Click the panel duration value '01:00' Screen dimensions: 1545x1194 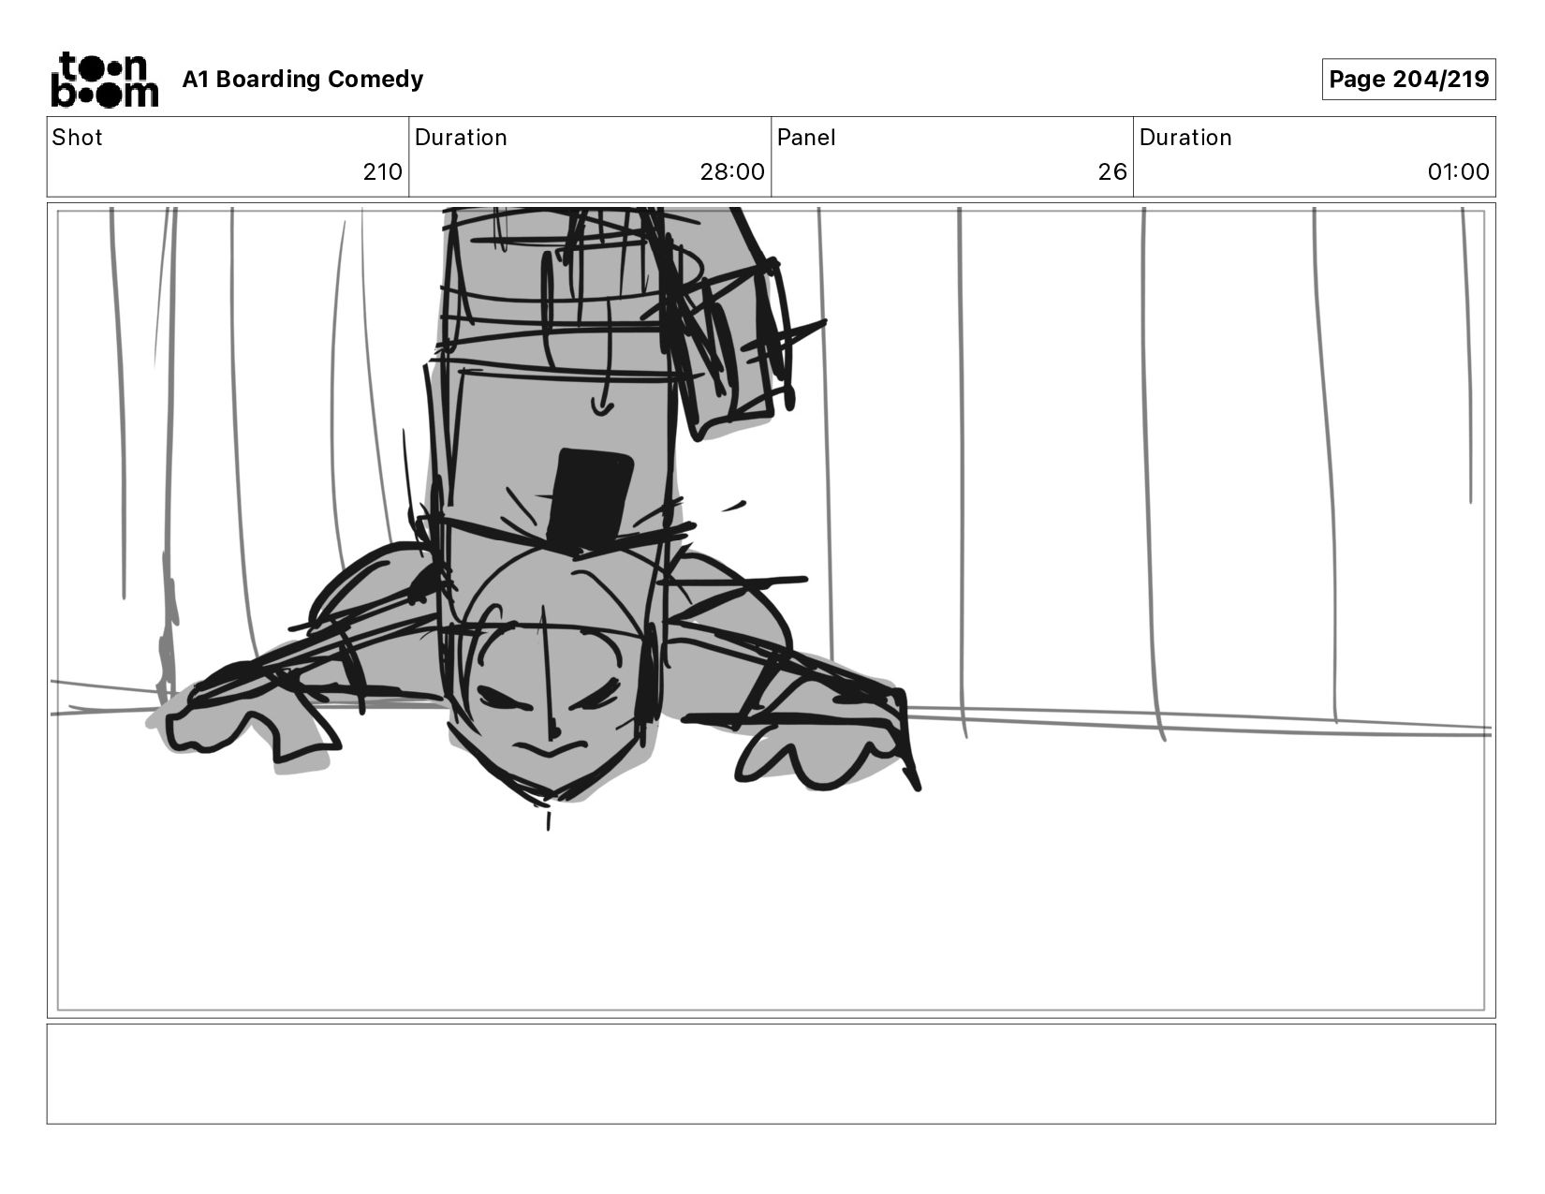pos(1458,172)
